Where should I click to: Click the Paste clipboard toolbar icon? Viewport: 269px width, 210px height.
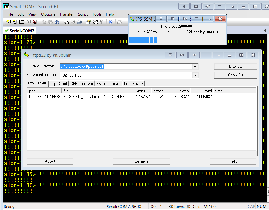pyautogui.click(x=50, y=22)
